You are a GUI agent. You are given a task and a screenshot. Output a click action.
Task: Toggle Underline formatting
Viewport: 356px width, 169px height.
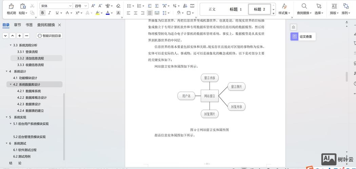pyautogui.click(x=57, y=13)
